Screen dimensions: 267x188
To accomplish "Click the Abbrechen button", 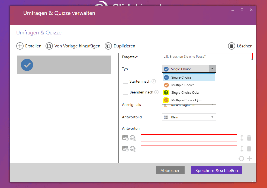I will [x=170, y=170].
